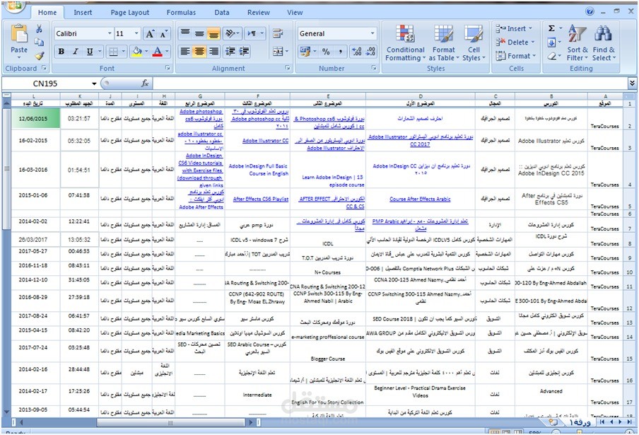Open Excel Help question mark icon
The width and height of the screenshot is (639, 435).
[x=590, y=11]
